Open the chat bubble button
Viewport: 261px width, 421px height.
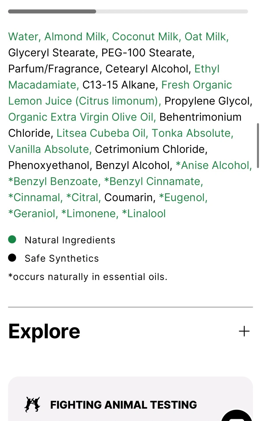pos(237,416)
